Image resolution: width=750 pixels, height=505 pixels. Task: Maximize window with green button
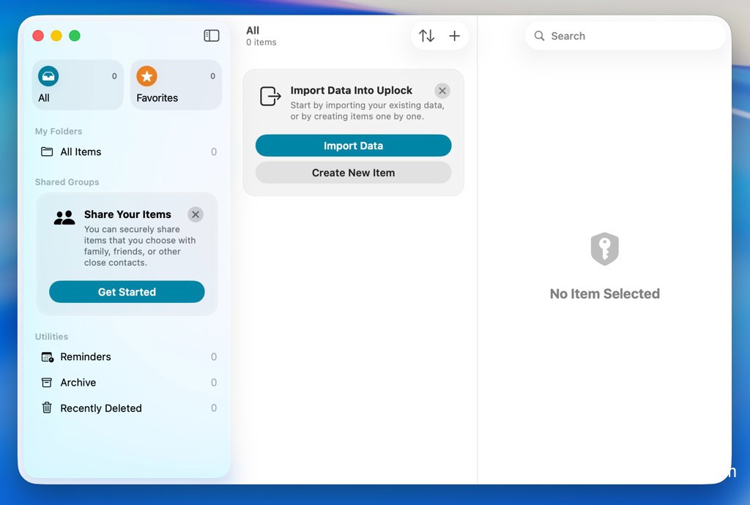click(75, 36)
